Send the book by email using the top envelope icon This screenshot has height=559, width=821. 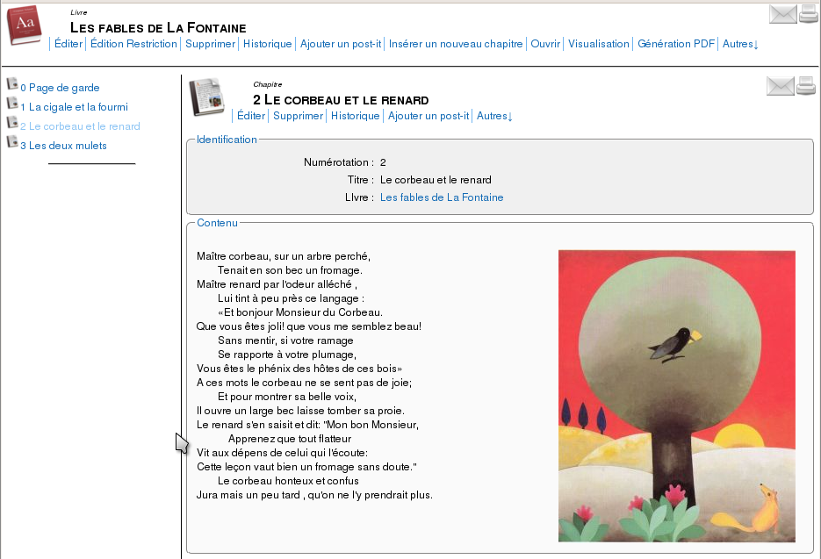pos(782,14)
